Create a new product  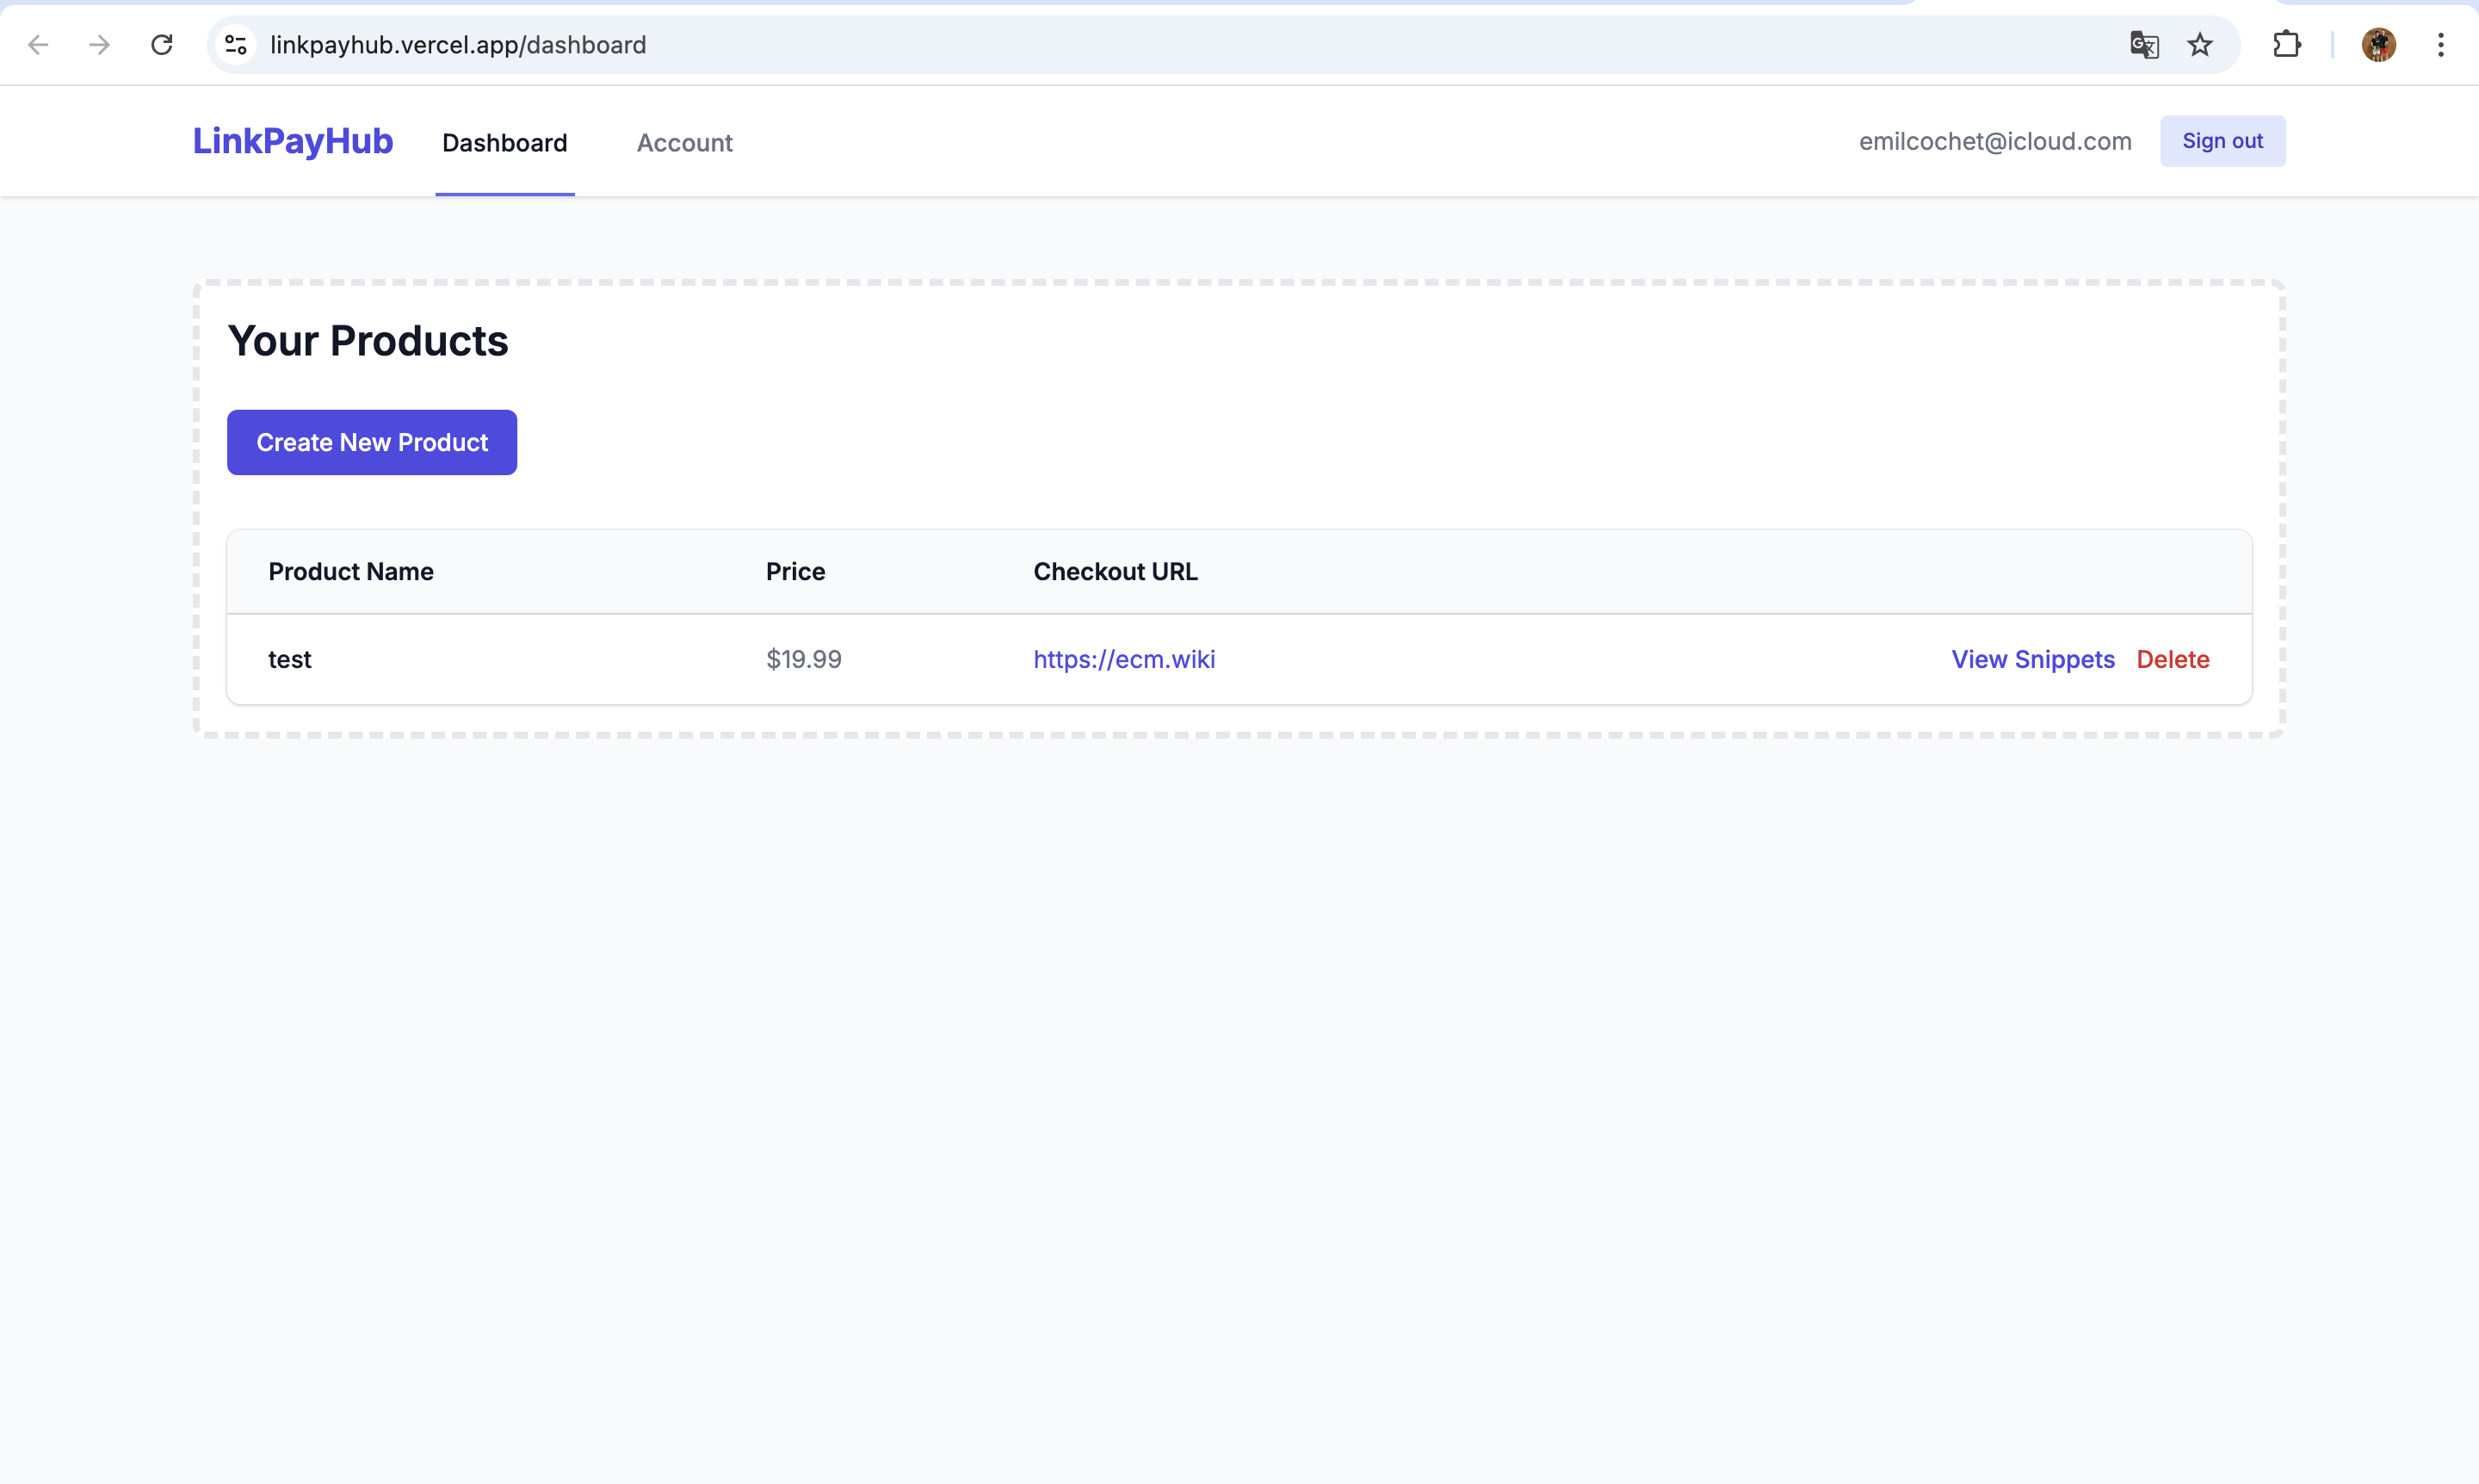pos(371,442)
